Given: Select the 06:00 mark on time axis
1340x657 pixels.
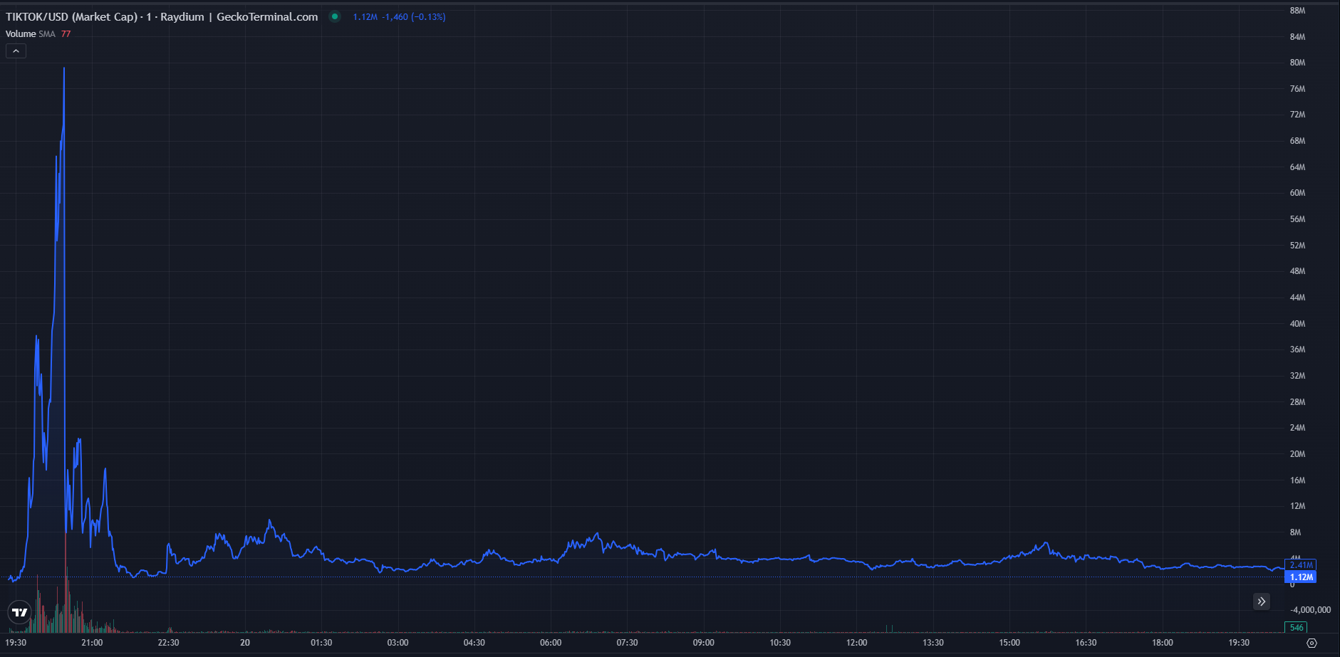Looking at the screenshot, I should coord(551,643).
